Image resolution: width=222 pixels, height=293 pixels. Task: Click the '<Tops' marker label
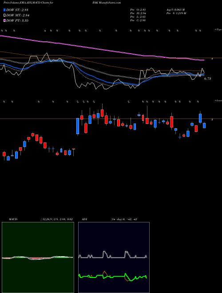(218, 30)
